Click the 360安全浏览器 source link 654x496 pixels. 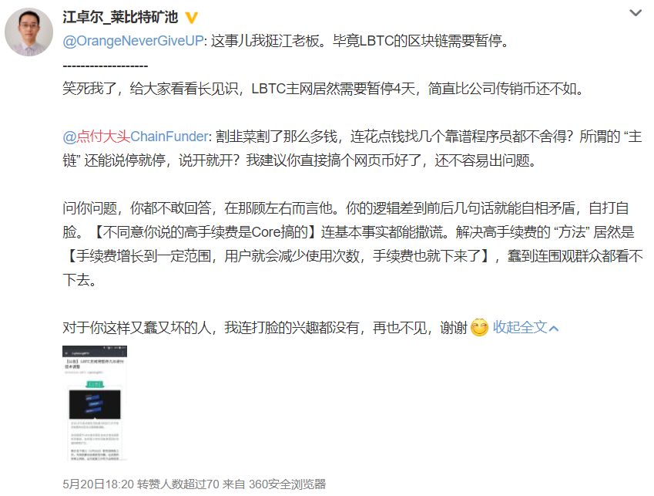tap(287, 484)
